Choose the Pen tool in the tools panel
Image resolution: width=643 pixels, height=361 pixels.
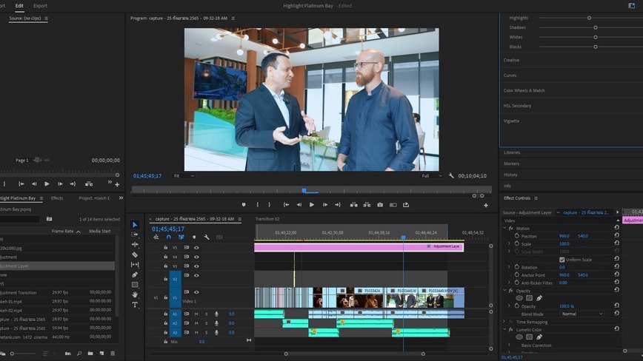[x=135, y=274]
